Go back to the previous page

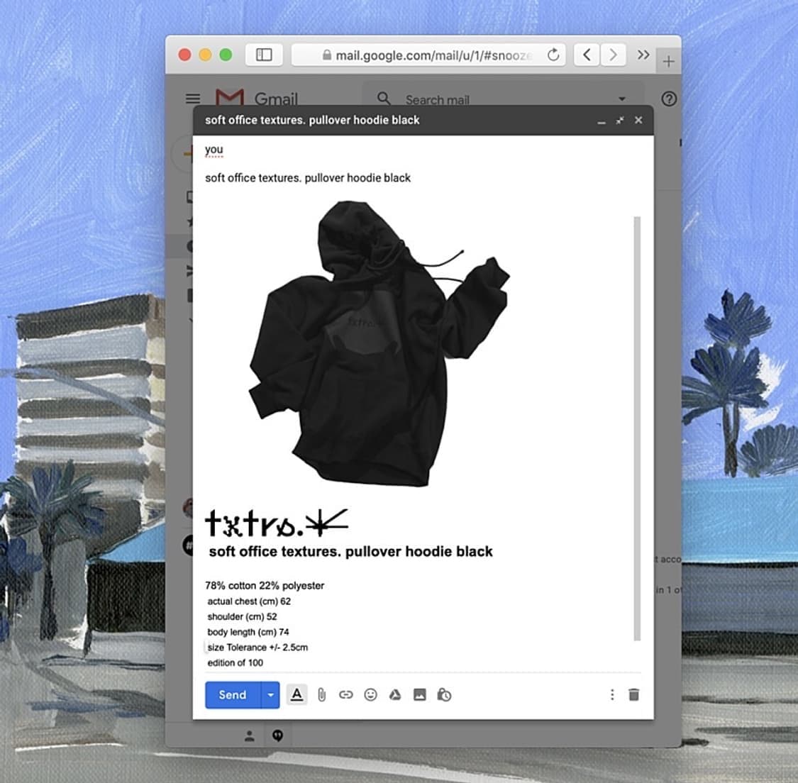587,55
